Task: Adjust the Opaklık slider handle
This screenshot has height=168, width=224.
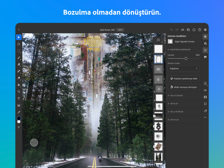Action: click(186, 58)
